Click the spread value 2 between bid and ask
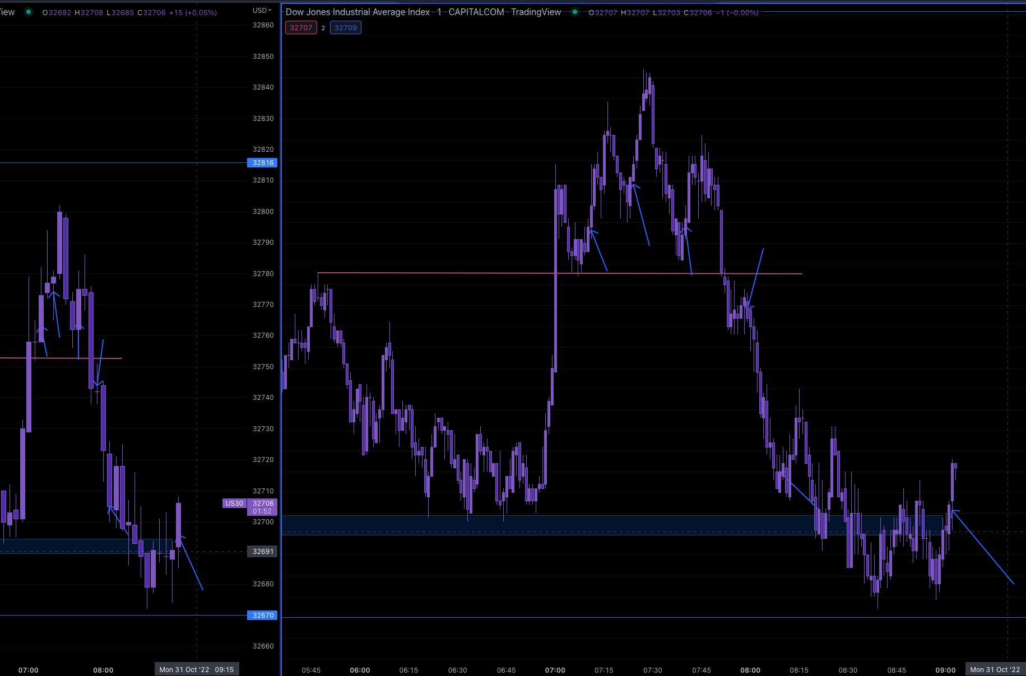The height and width of the screenshot is (676, 1026). (x=323, y=27)
